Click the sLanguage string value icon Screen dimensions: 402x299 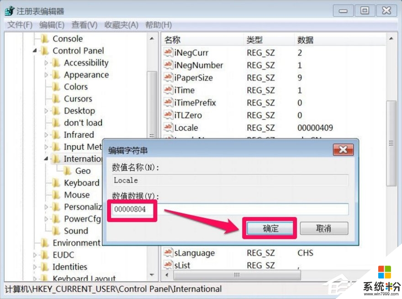coord(168,253)
